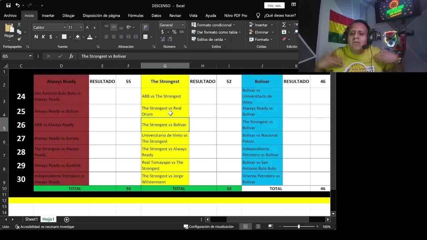Open the Name Box dropdown arrow
Screen dimensions: 427x240
click(x=30, y=56)
